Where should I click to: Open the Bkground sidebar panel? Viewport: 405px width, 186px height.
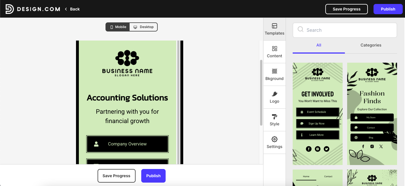click(274, 75)
